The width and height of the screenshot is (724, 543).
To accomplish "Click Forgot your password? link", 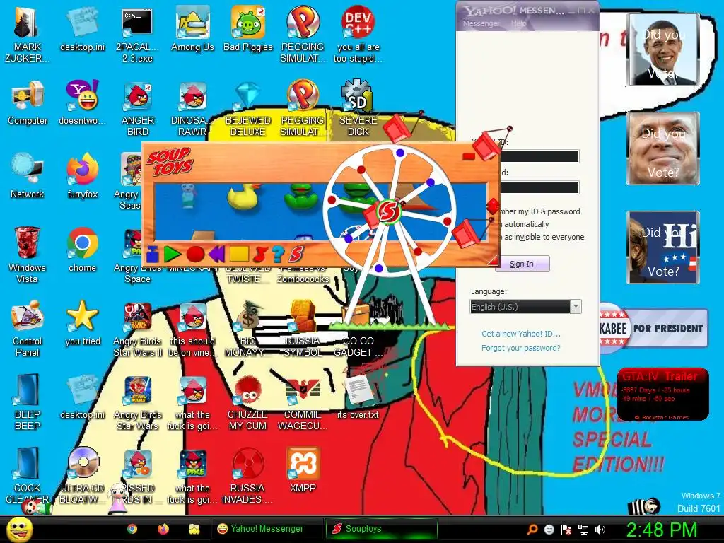I will point(521,348).
